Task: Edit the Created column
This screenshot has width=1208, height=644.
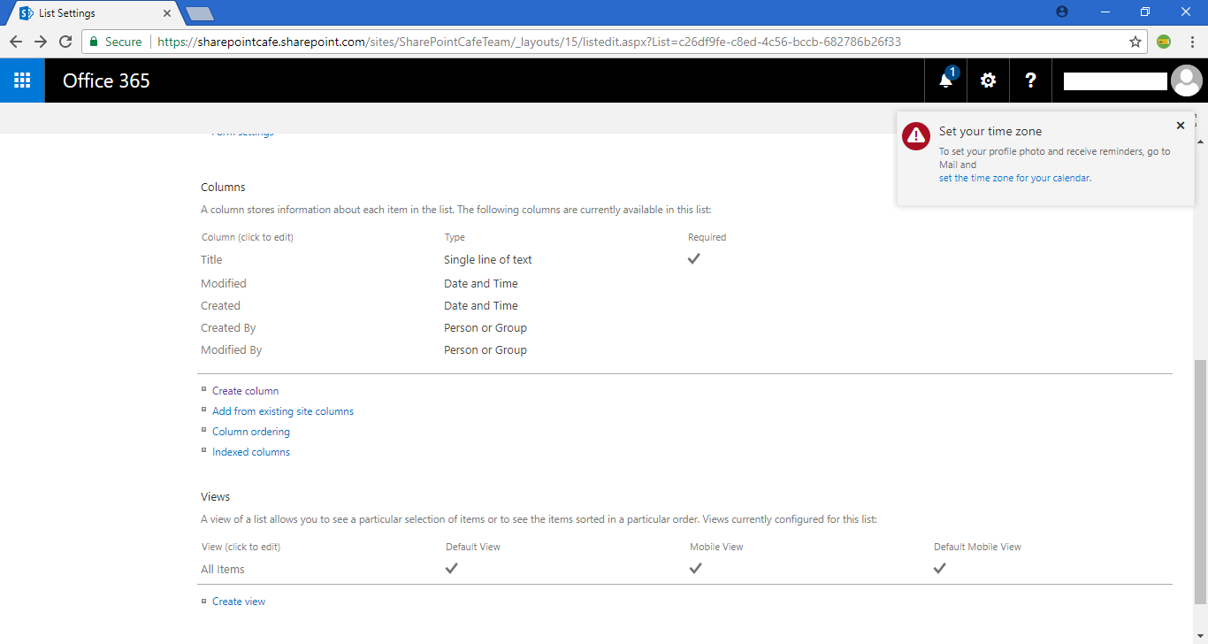Action: pos(220,306)
